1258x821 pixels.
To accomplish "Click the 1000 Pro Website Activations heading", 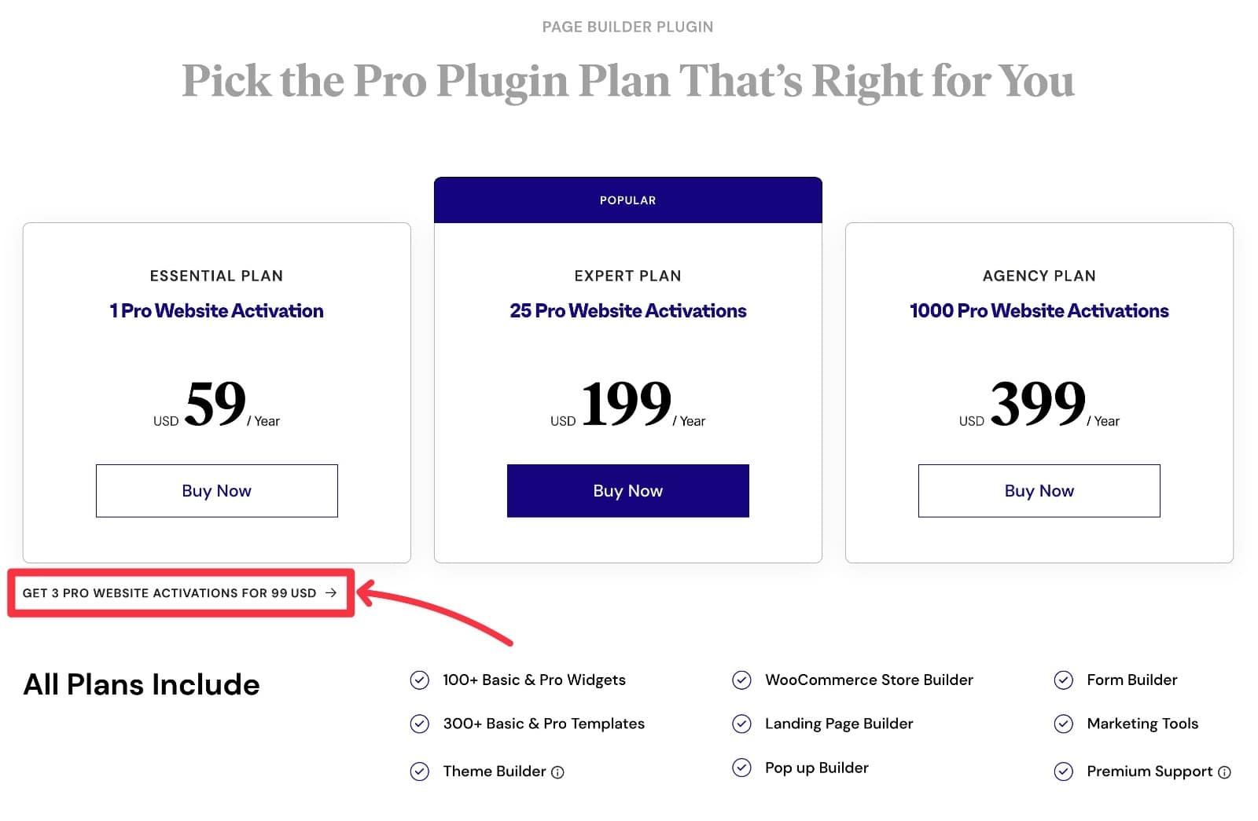I will coord(1039,311).
